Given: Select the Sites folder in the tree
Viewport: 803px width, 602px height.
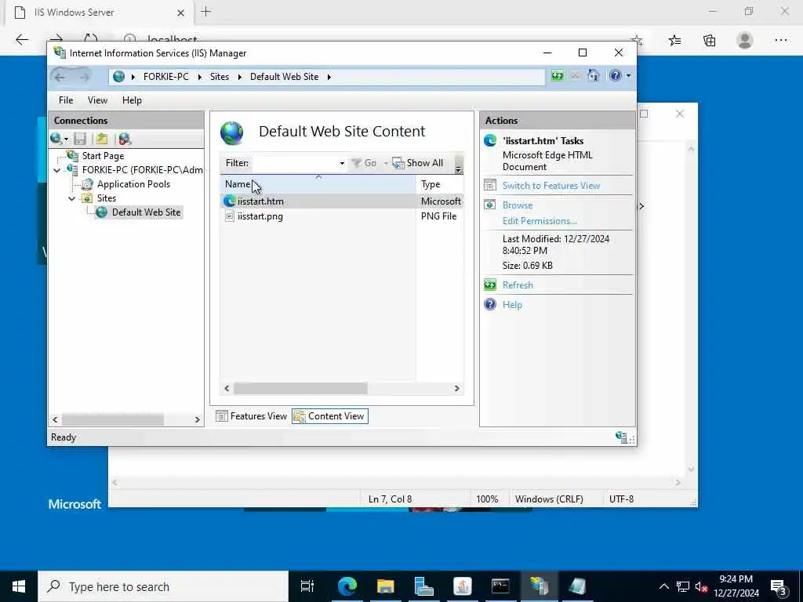Looking at the screenshot, I should coord(106,198).
